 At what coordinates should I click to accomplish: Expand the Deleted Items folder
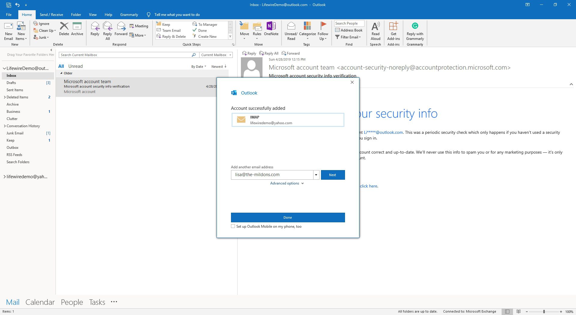point(4,97)
